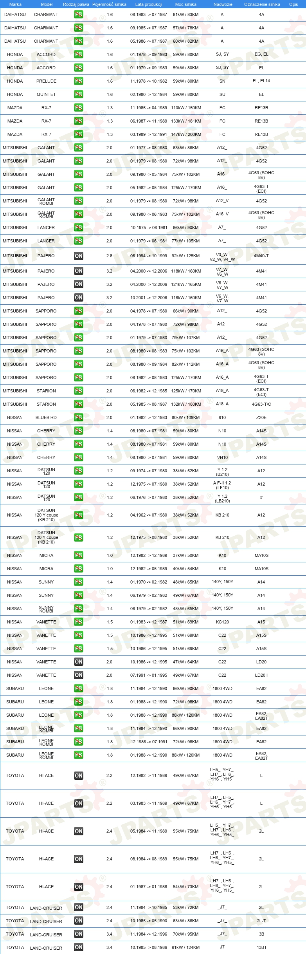
Task: Click petrol icon in Sapporo 82kW row
Action: (x=79, y=364)
